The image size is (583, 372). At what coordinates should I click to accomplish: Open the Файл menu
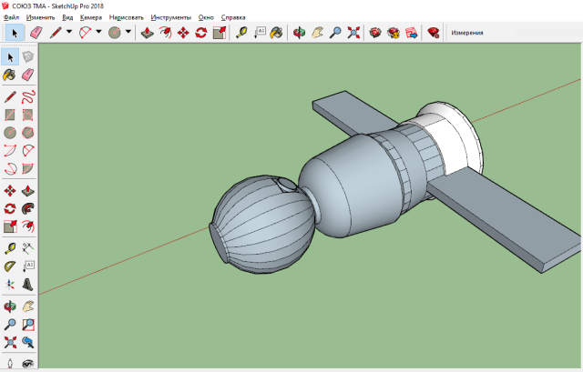(x=11, y=17)
